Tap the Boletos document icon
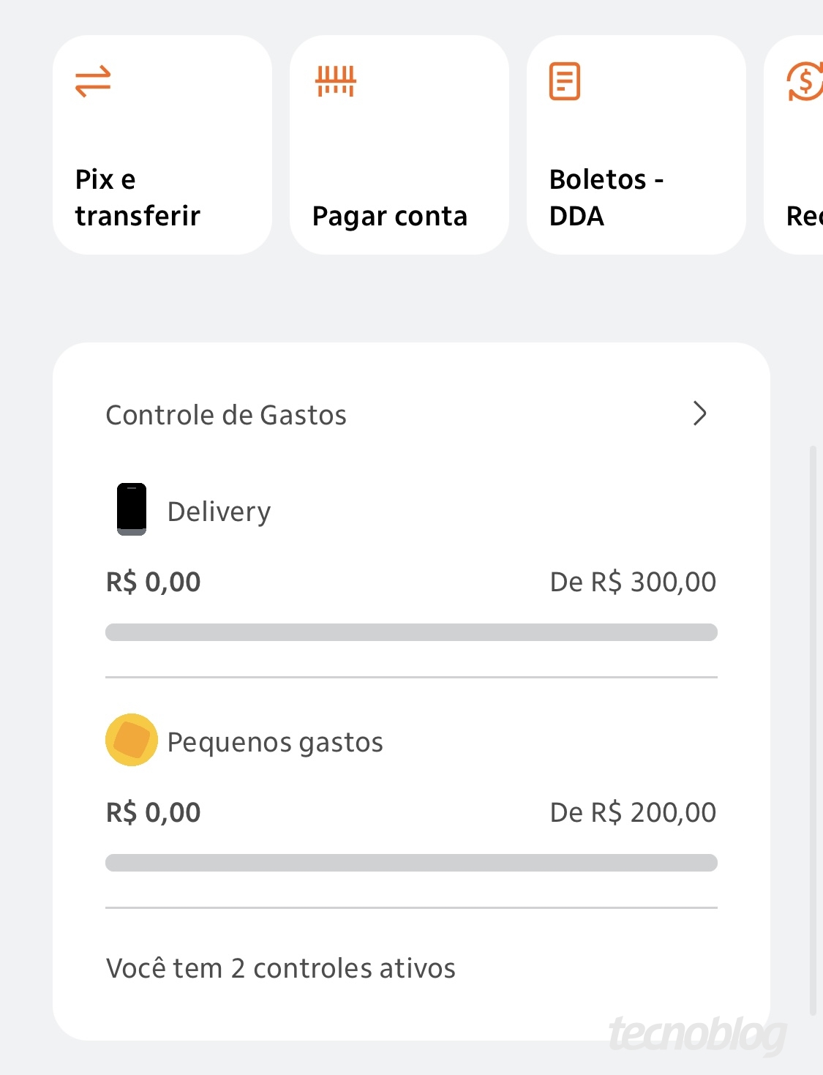Viewport: 823px width, 1075px height. (x=565, y=81)
